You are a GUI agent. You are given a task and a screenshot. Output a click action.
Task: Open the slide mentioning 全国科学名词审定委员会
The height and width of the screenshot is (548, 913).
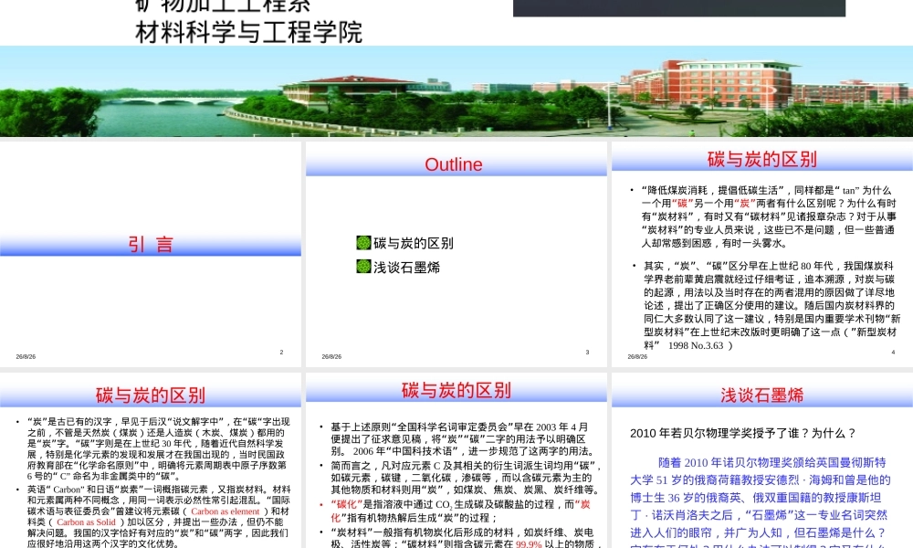(456, 461)
